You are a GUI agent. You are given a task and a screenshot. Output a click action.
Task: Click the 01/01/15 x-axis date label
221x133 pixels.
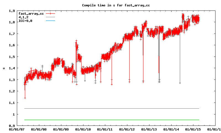(193, 129)
